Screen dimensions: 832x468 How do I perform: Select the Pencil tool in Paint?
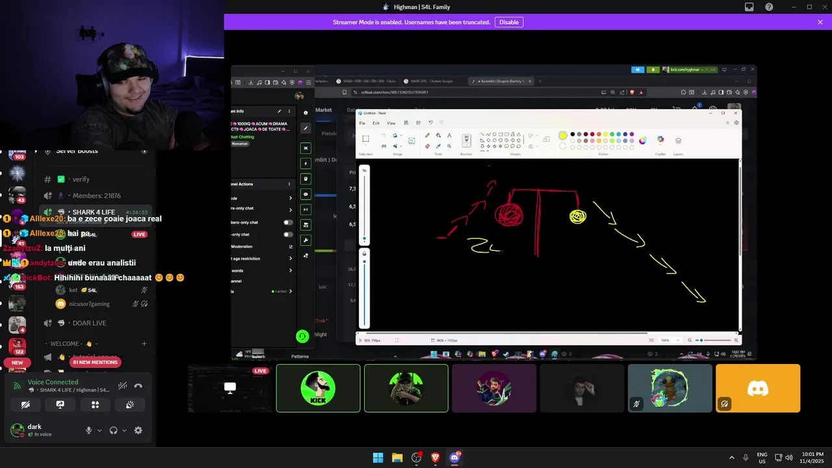pos(427,135)
